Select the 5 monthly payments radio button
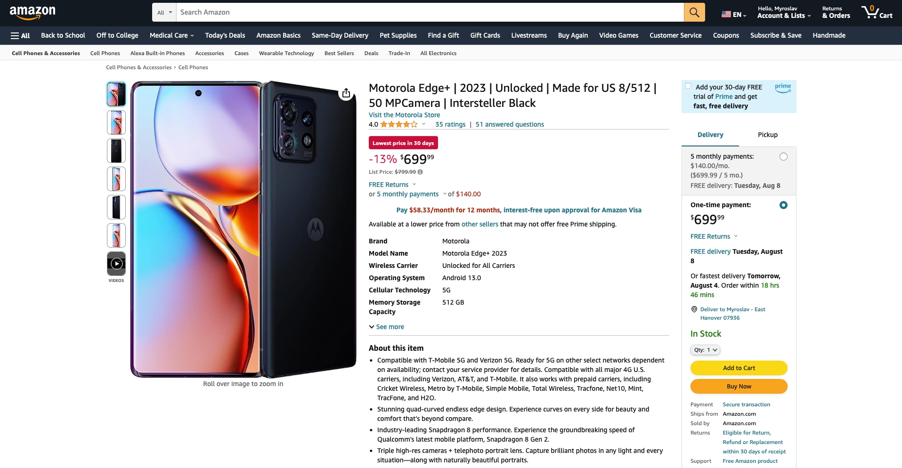902x468 pixels. click(x=783, y=157)
